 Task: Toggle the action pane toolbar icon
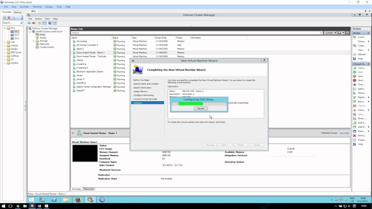click(x=54, y=23)
